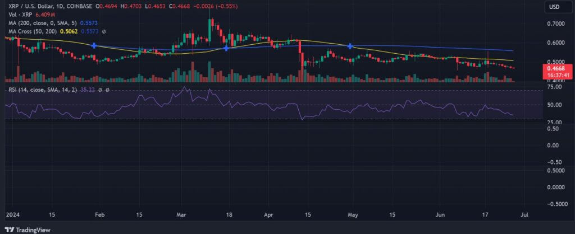Click the 2024 label on time axis
This screenshot has height=234, width=575.
coord(12,215)
